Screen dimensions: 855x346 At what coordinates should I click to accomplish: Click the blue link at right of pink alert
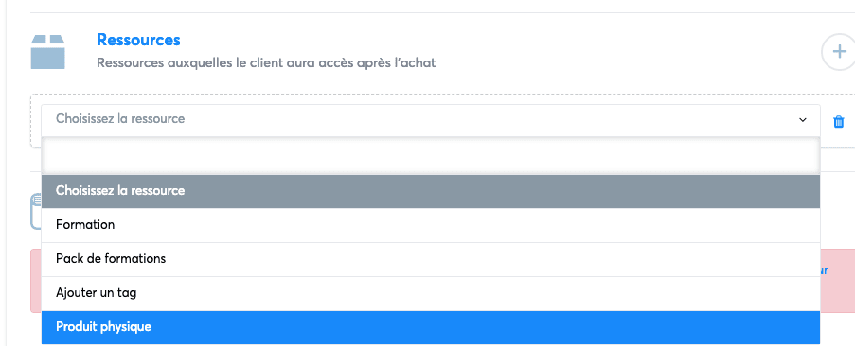[x=825, y=270]
